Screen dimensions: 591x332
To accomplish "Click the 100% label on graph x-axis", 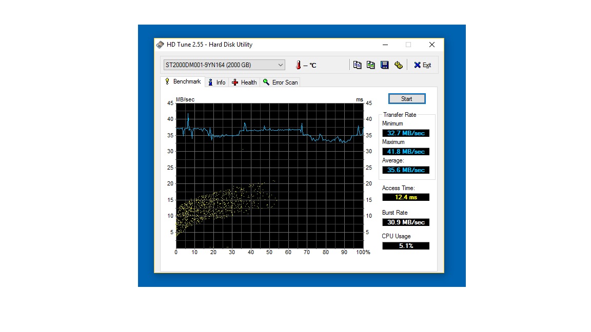I will pos(363,252).
